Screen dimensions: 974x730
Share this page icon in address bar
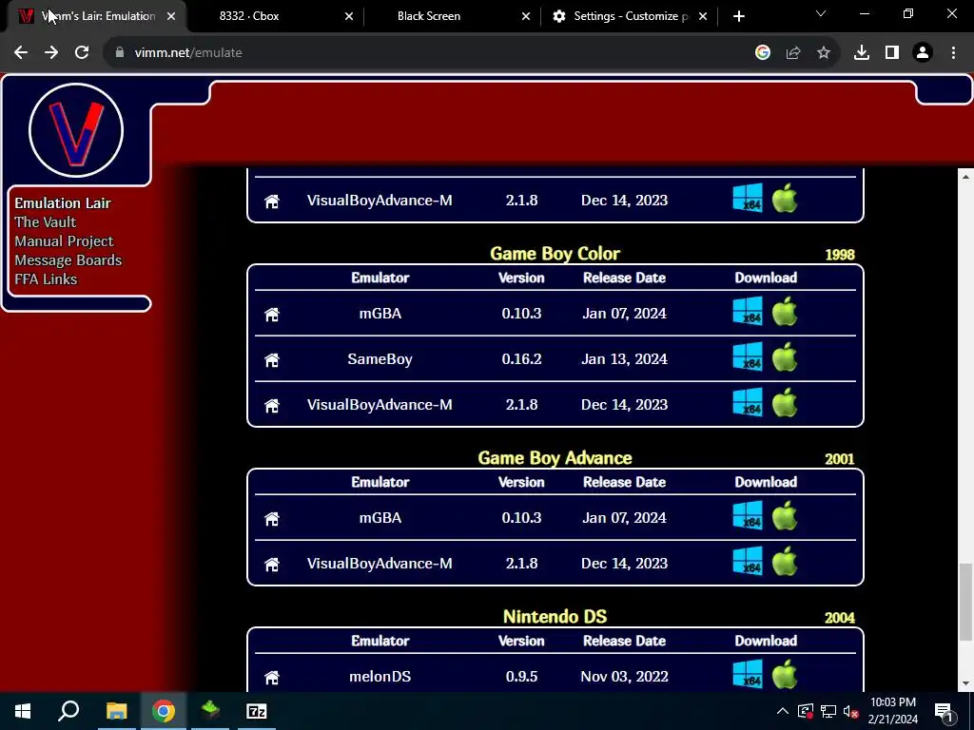[x=793, y=53]
